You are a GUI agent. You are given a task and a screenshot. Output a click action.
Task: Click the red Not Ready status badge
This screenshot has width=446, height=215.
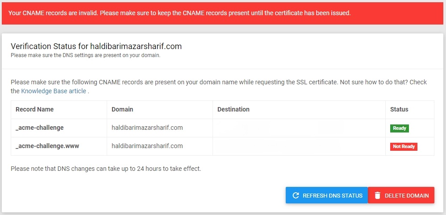[x=404, y=147]
